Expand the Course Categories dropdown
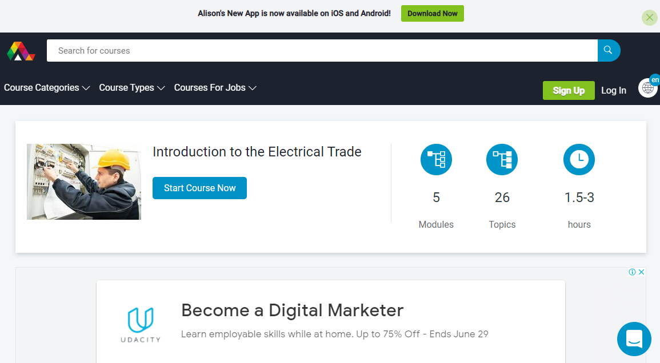Screen dimensions: 660x363 point(46,87)
